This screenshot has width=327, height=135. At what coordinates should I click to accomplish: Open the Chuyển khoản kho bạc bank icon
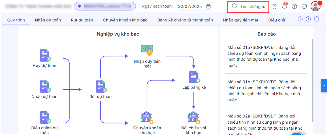[x=147, y=117]
